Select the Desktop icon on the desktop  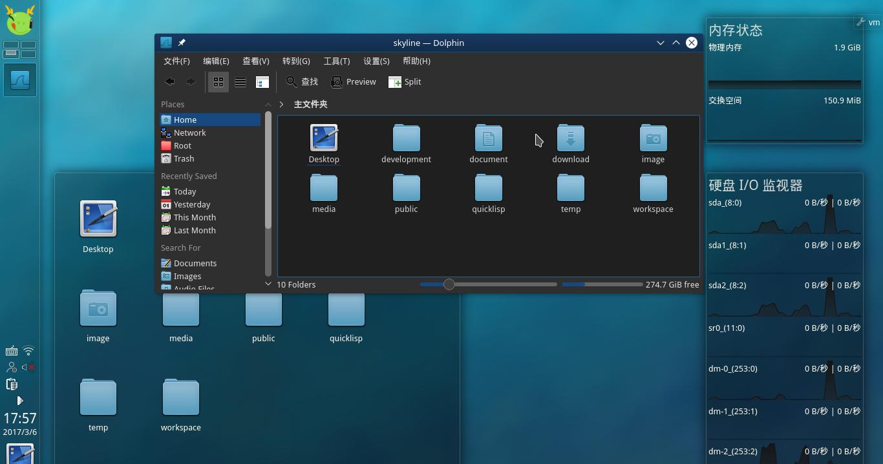coord(98,227)
